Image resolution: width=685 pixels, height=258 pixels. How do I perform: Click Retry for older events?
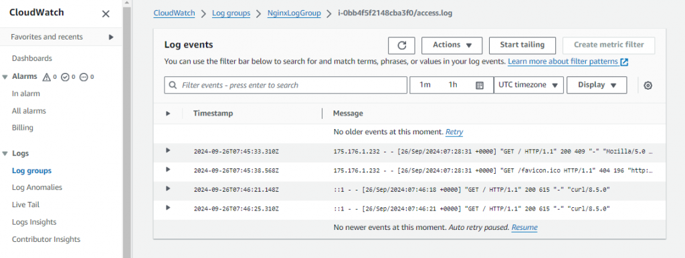(454, 132)
